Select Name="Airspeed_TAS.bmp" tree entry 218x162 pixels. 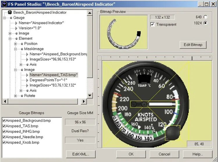pos(54,75)
